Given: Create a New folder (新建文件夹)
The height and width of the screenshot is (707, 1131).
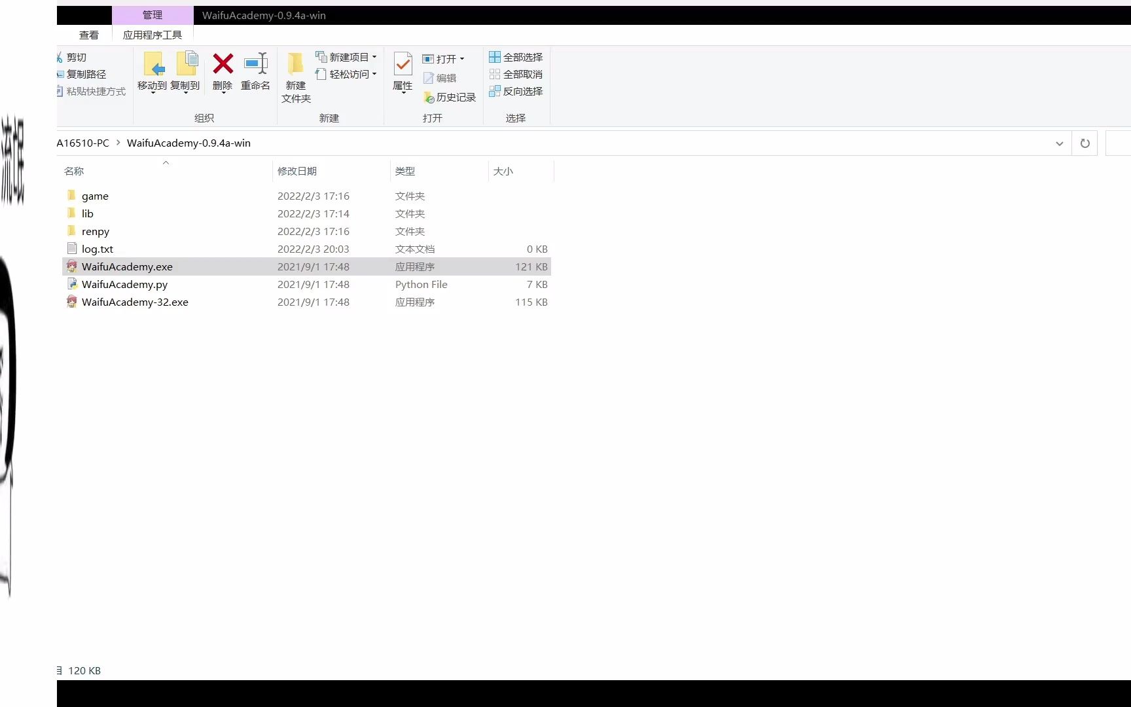Looking at the screenshot, I should point(296,77).
